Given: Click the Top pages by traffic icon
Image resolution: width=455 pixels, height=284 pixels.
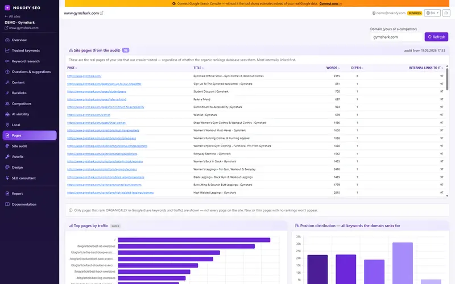Looking at the screenshot, I should coord(71,225).
